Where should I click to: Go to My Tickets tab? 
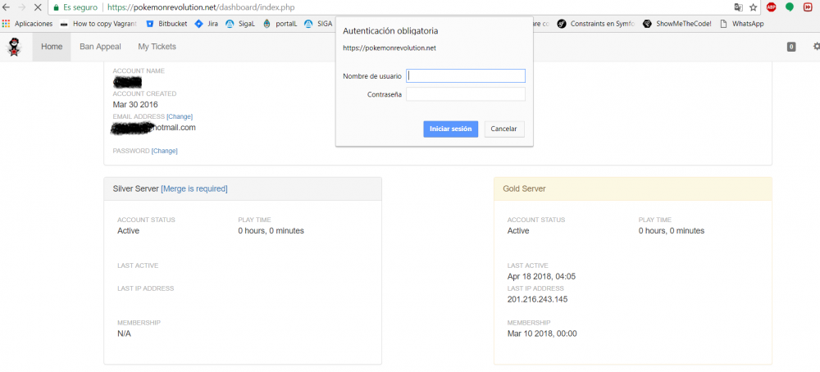click(157, 47)
